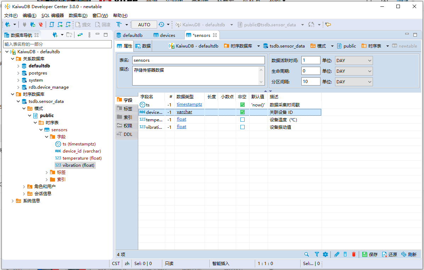Click the new SQL script icon in toolbar
Screen dimensions: 424x270
[x=52, y=24]
